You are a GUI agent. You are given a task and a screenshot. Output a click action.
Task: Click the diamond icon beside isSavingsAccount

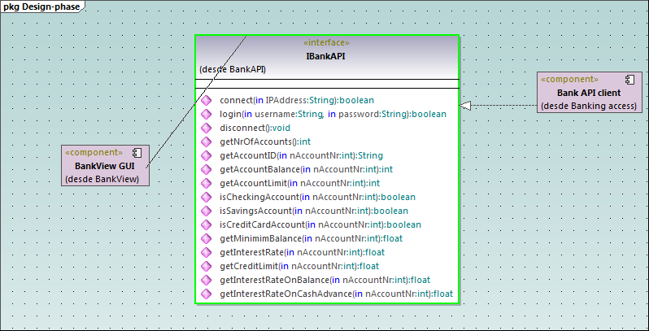206,211
